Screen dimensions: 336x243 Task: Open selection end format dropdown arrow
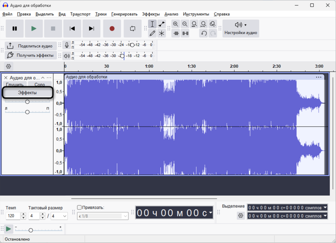325,216
